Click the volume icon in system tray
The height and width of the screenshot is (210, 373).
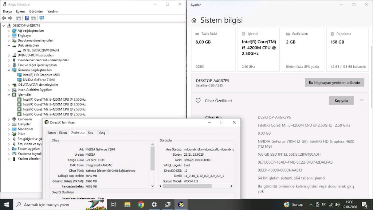[337, 205]
